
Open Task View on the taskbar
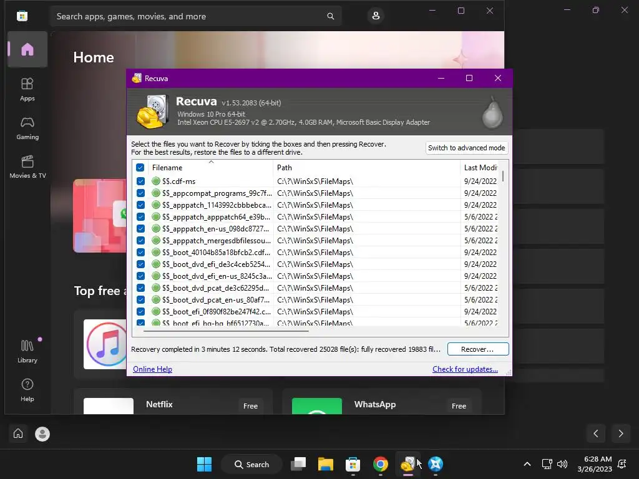298,464
